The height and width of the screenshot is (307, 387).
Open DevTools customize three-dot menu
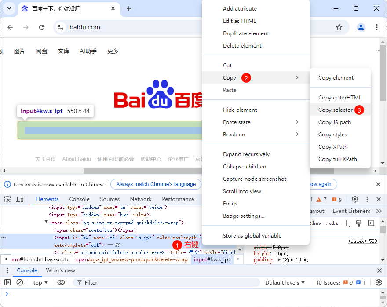[367, 199]
